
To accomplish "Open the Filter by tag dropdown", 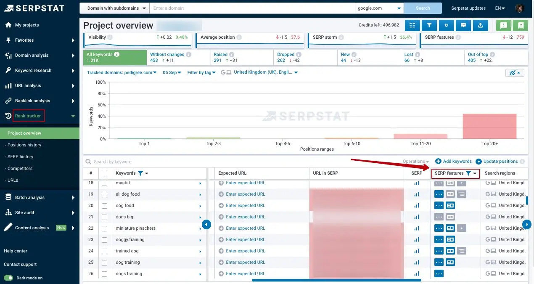I will 201,73.
